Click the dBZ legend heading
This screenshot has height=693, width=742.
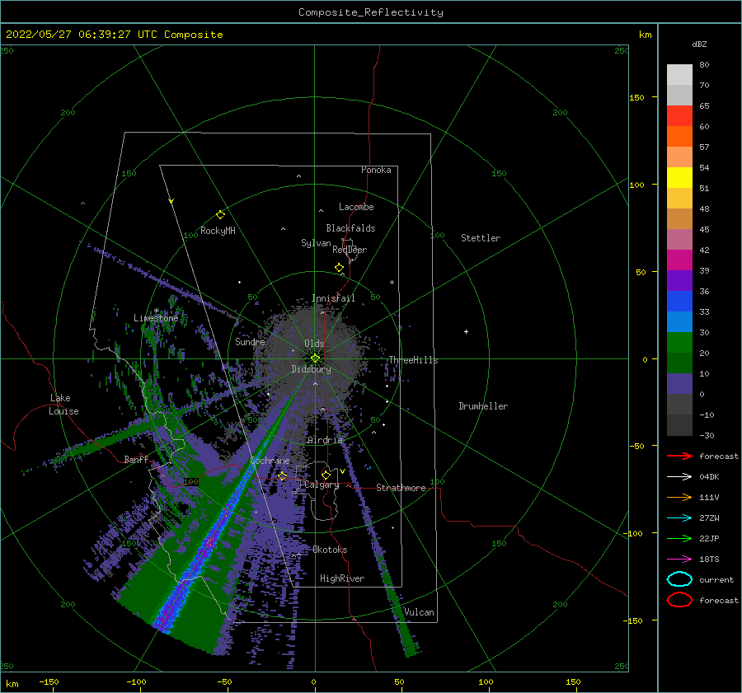point(699,44)
